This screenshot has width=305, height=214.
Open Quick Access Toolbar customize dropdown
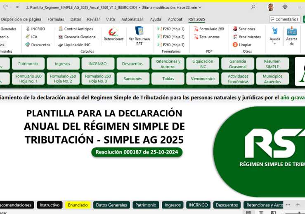coord(17,7)
